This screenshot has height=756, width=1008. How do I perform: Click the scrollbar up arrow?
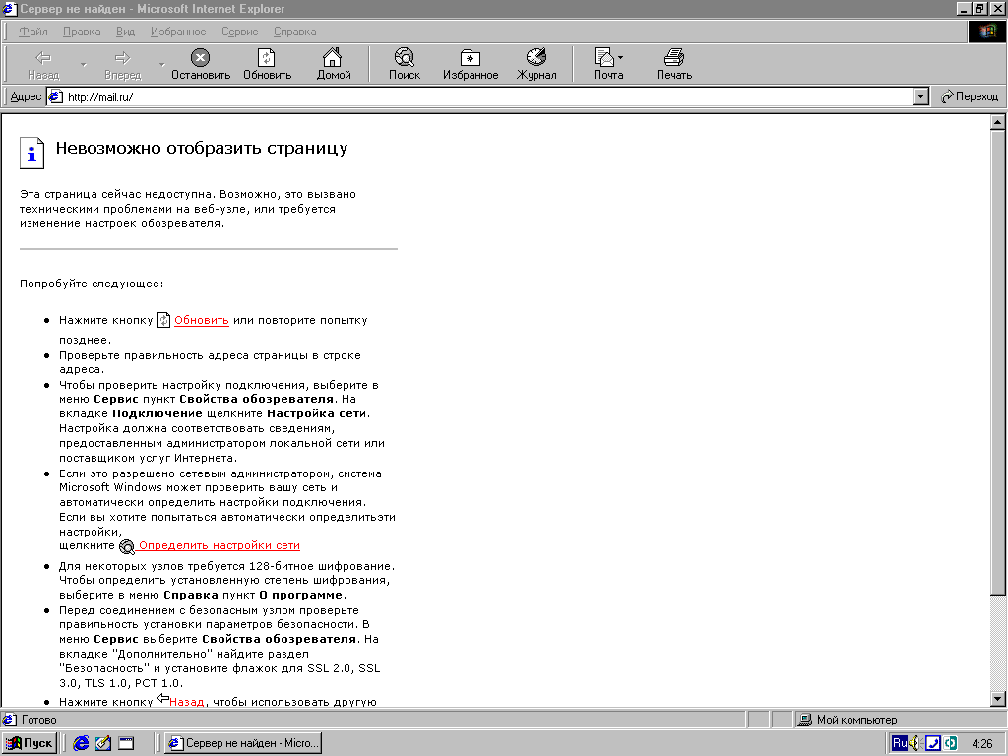click(997, 121)
